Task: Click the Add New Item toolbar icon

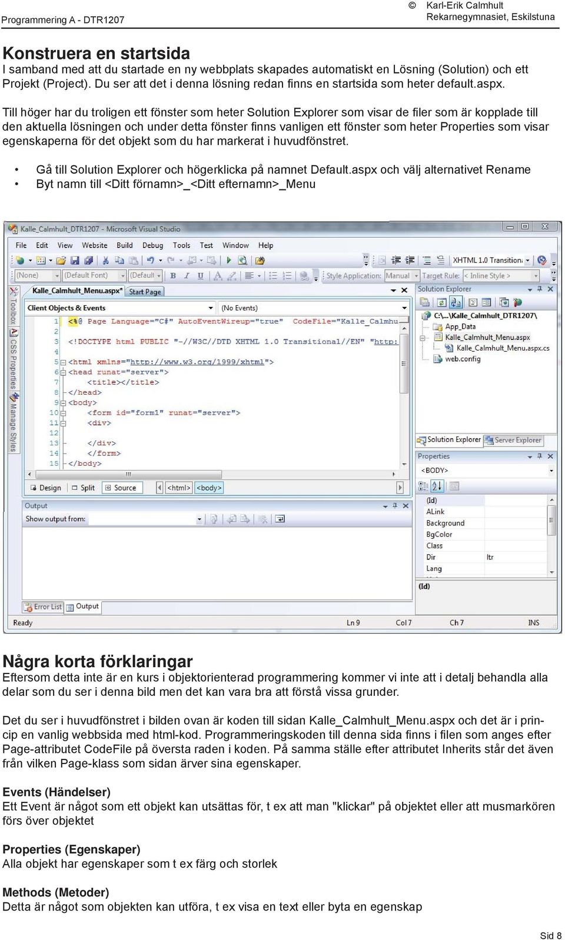Action: click(x=41, y=260)
